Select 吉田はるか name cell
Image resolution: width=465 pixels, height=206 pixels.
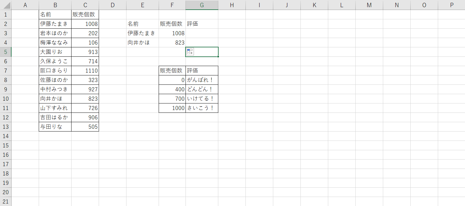tap(55, 117)
